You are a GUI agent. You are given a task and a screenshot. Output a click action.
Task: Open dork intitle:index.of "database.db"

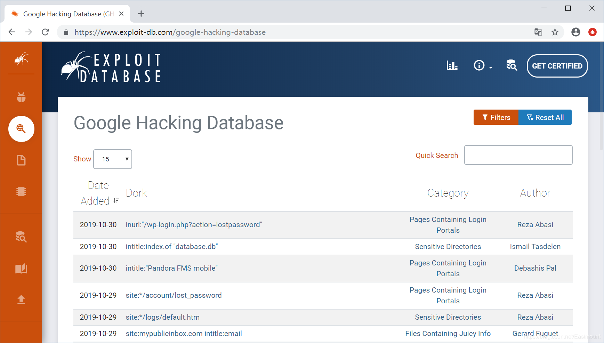(x=172, y=247)
